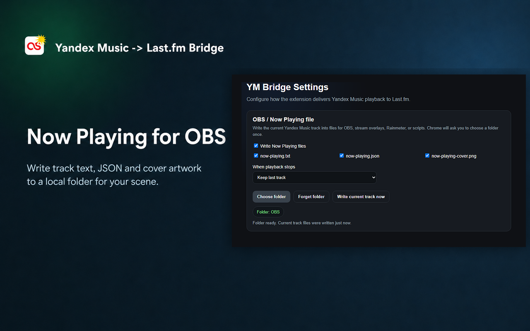Click the Choose folder button
Screen dimensions: 530x331
(272, 197)
